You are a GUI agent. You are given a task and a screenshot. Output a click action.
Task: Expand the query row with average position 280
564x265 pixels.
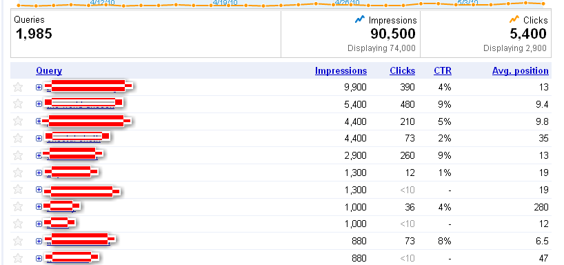pyautogui.click(x=39, y=206)
